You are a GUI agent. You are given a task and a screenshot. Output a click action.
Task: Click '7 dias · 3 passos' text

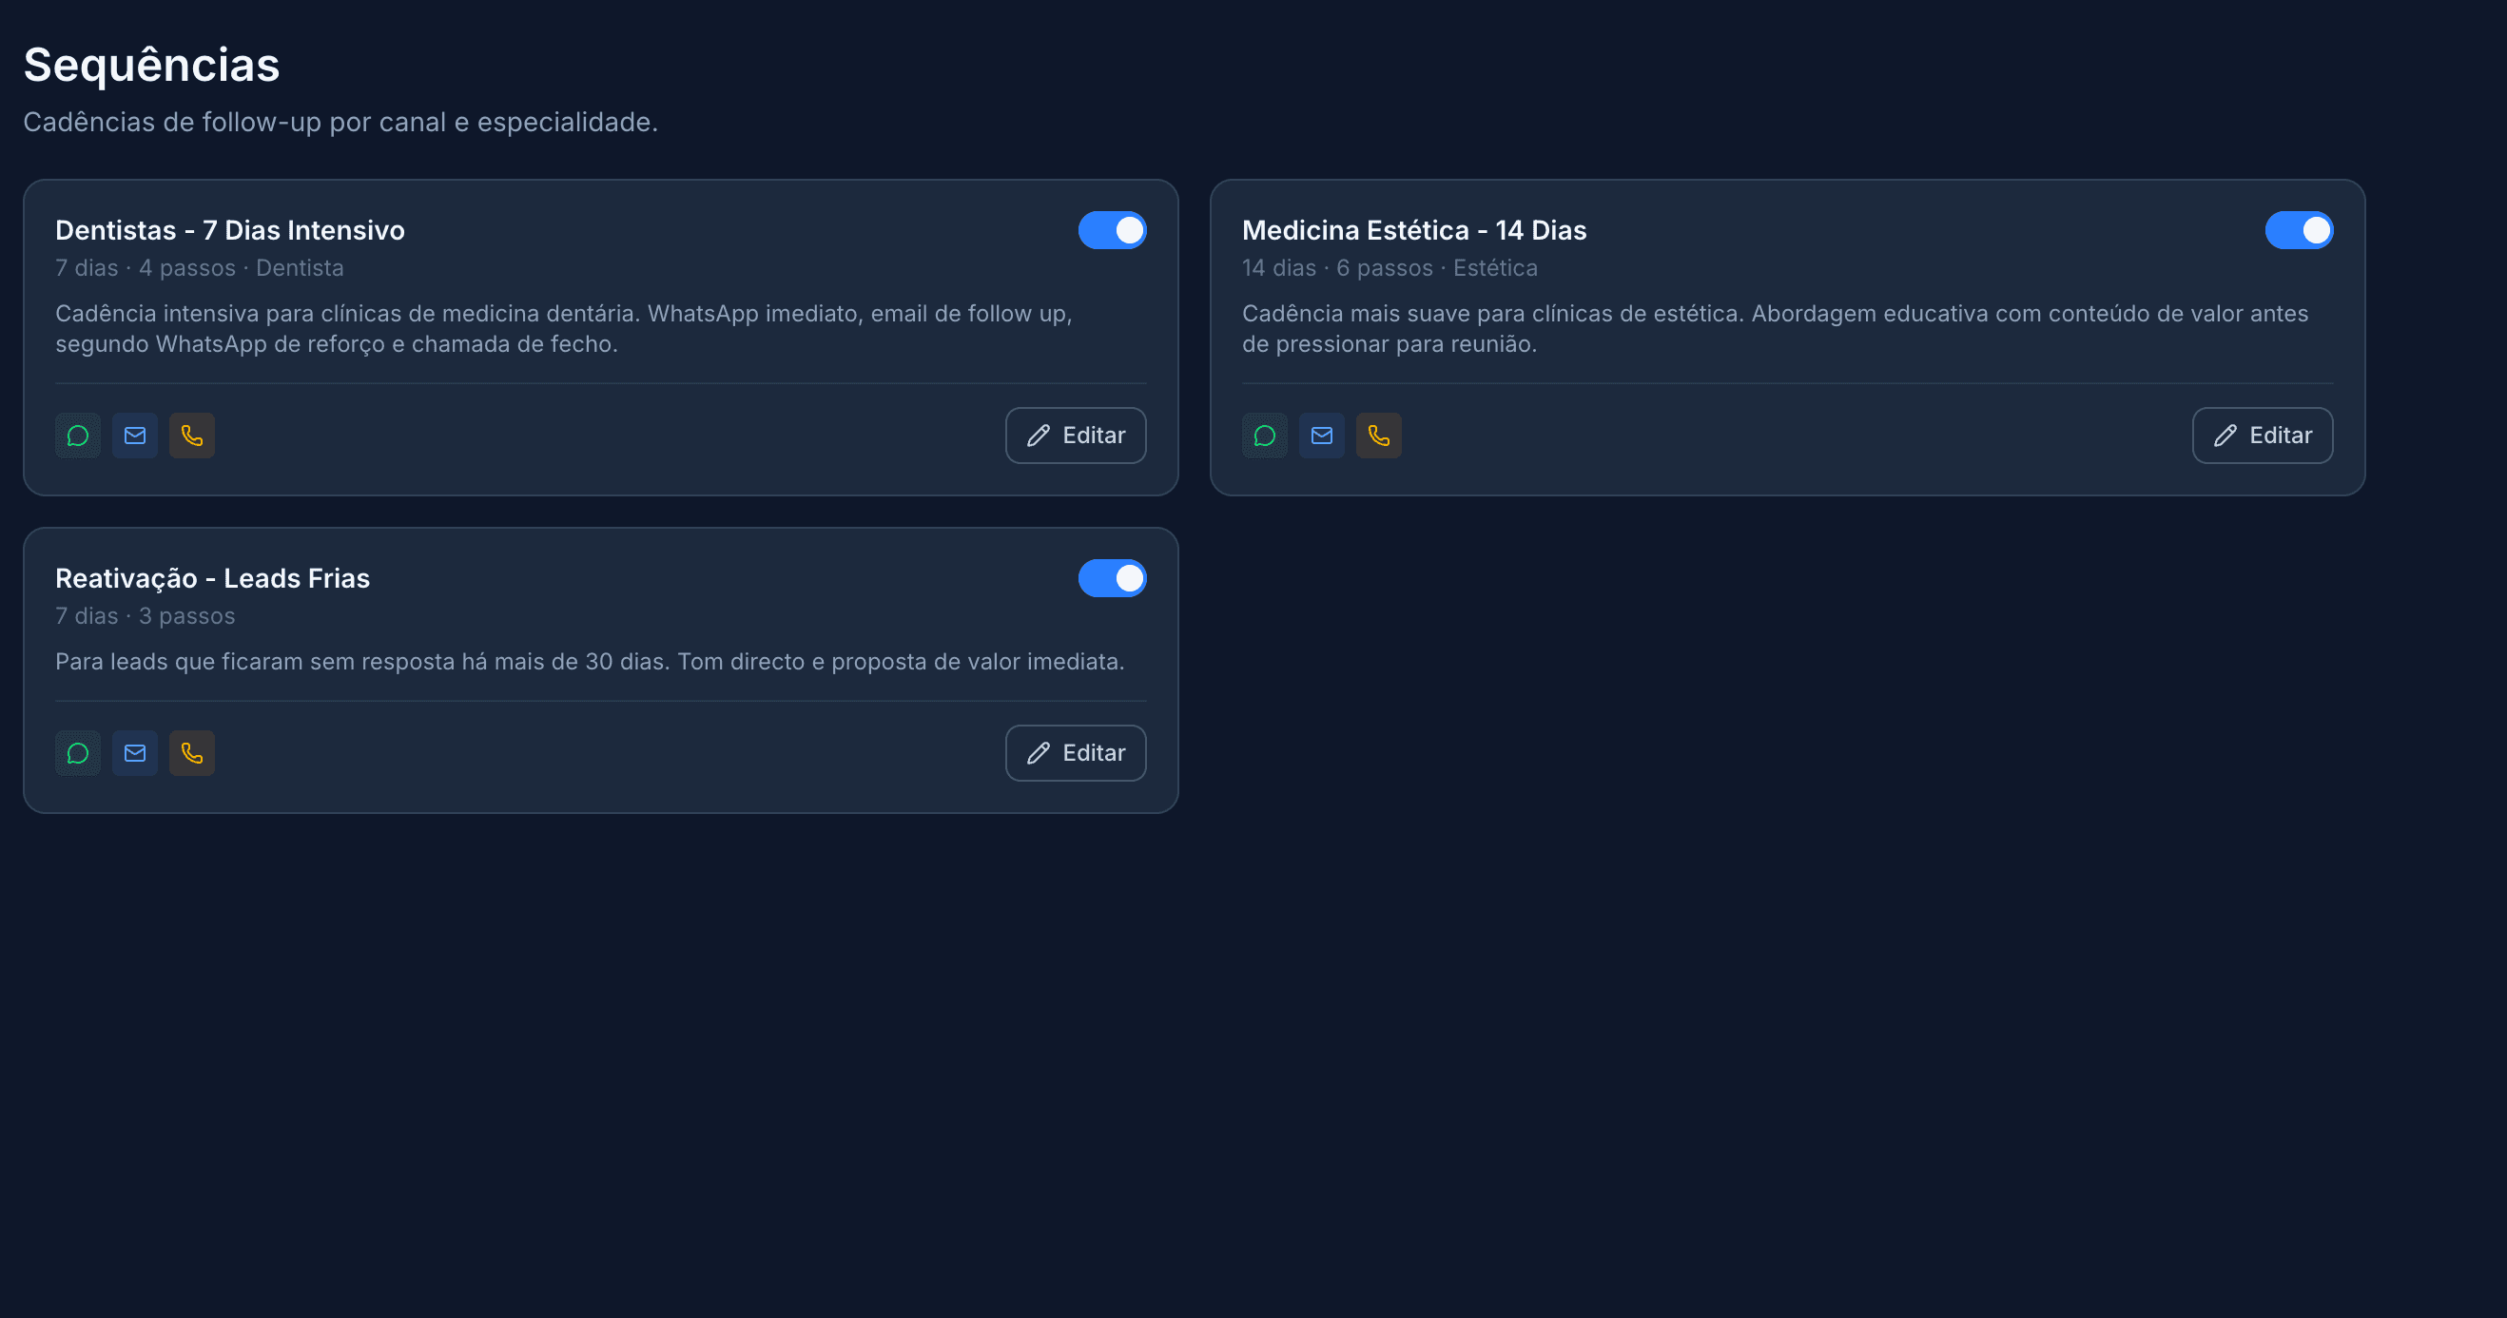coord(145,616)
